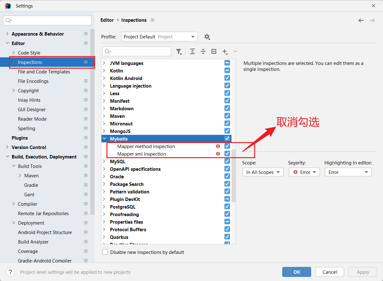This screenshot has width=383, height=281.
Task: Navigate back with the left arrow icon
Action: tap(361, 20)
